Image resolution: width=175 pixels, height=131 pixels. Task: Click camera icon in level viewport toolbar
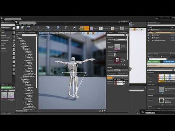[x=141, y=29]
